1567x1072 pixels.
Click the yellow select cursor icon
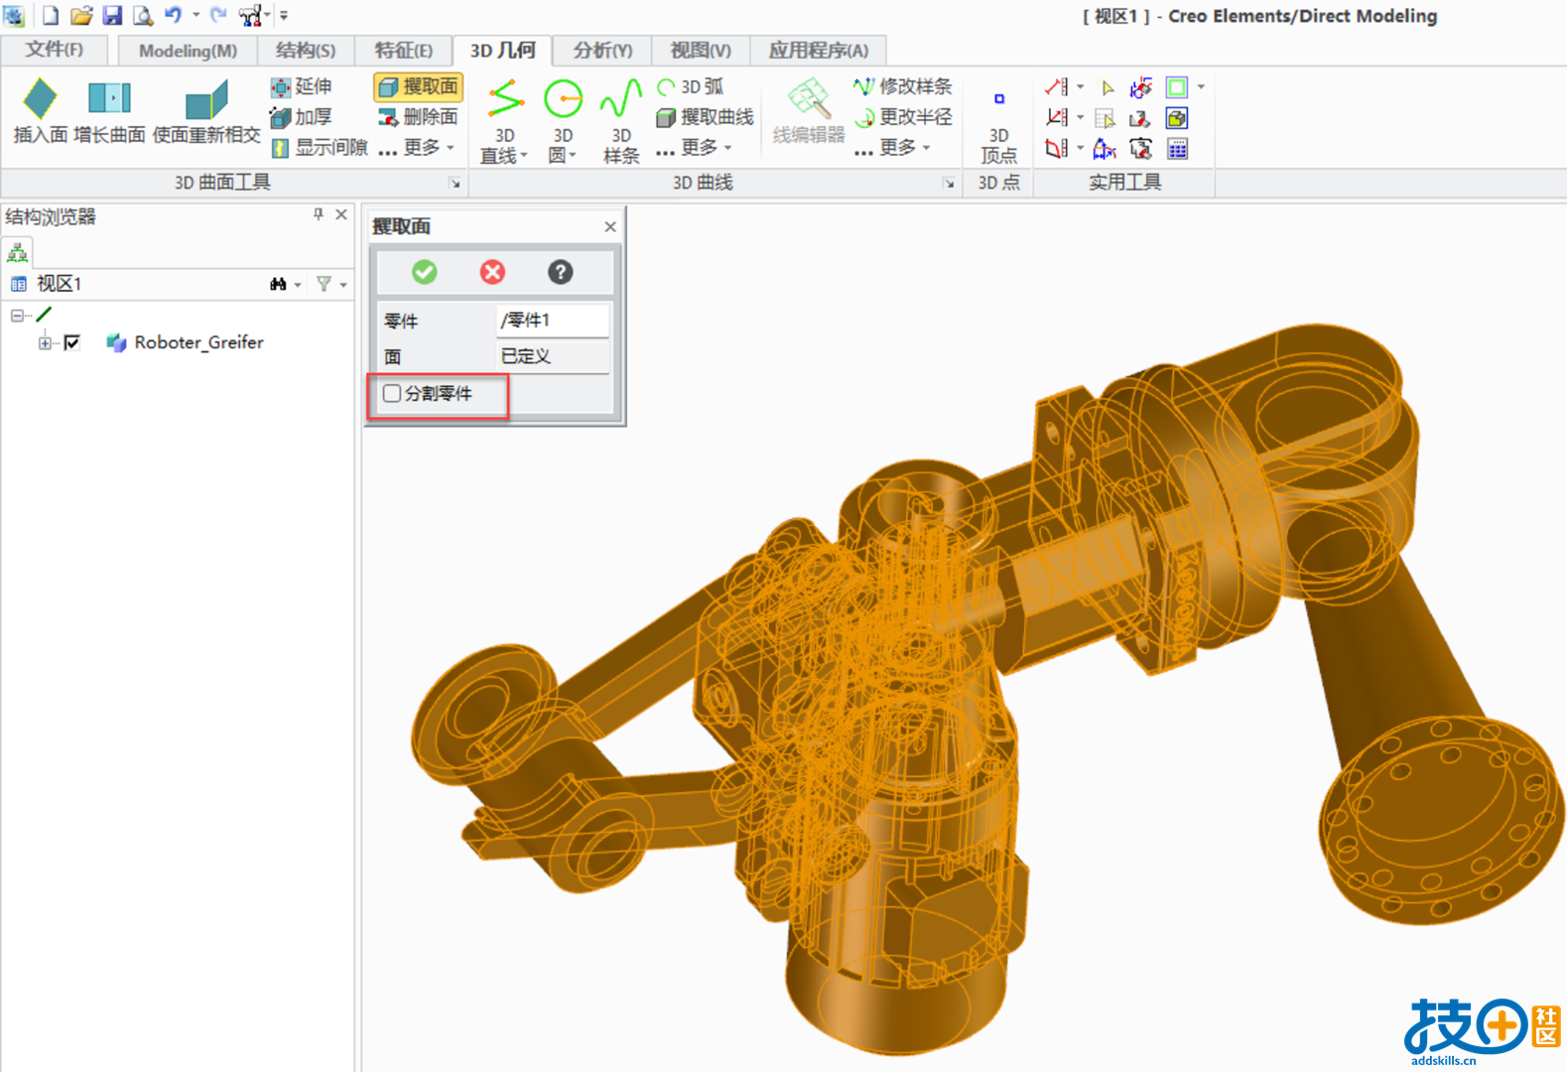pos(1108,87)
